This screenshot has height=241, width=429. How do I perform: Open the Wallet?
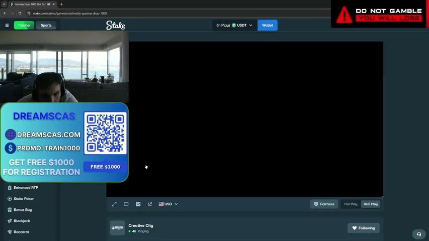point(267,25)
